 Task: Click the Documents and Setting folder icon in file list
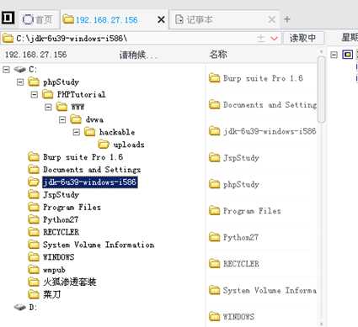[215, 104]
